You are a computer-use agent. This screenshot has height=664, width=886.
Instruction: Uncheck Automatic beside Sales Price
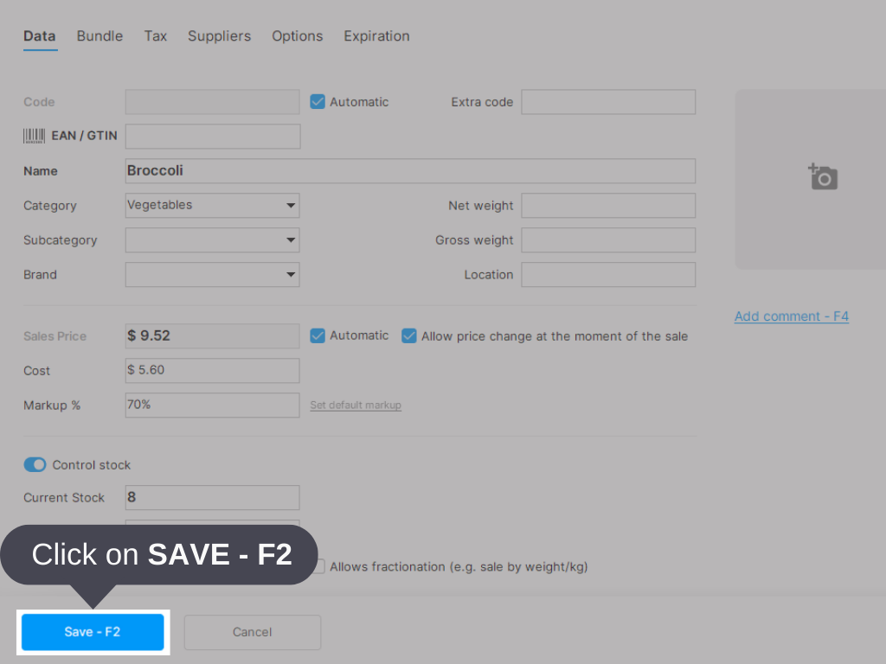[x=318, y=335]
